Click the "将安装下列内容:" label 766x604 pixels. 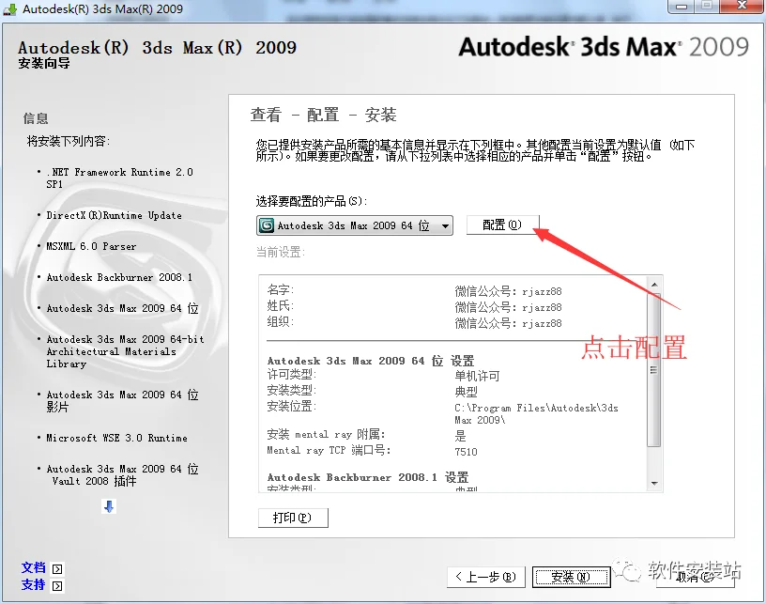coord(69,141)
